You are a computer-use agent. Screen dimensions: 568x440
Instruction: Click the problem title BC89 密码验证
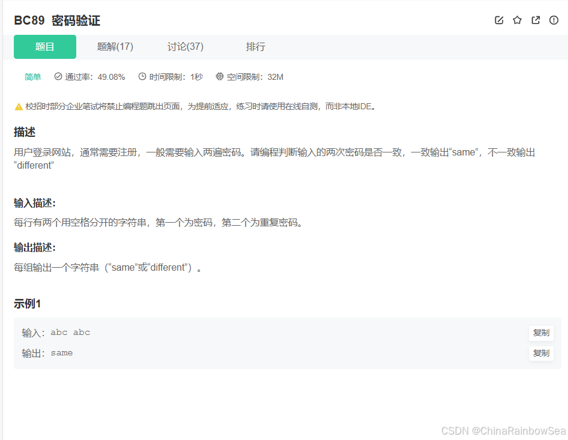click(57, 20)
